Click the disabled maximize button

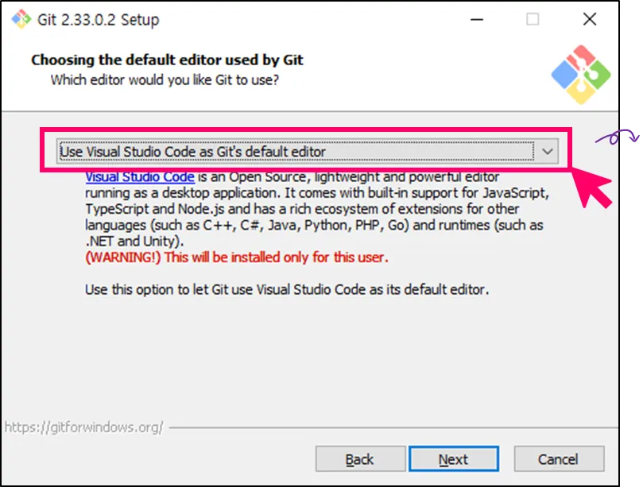tap(533, 19)
